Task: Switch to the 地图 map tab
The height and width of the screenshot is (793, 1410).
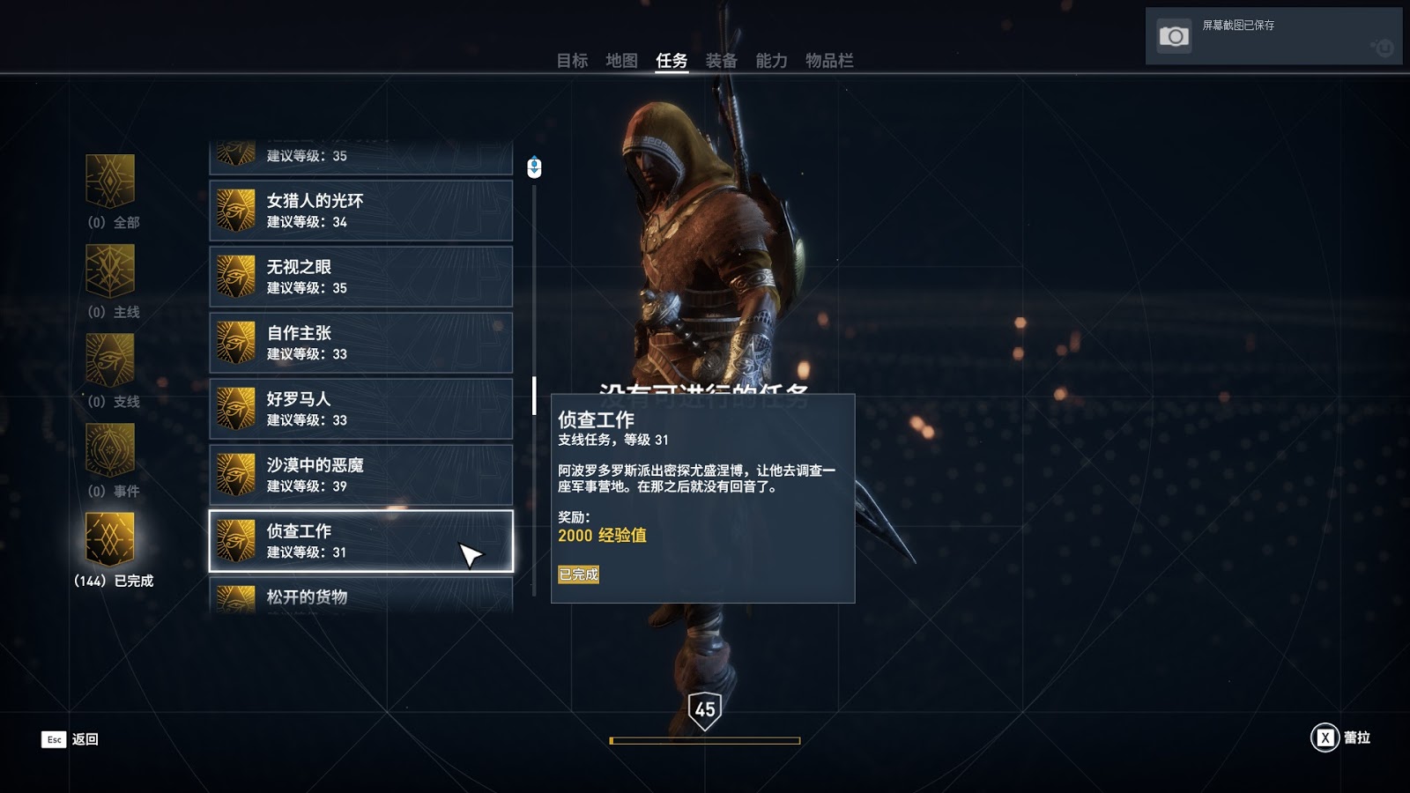Action: coord(621,61)
